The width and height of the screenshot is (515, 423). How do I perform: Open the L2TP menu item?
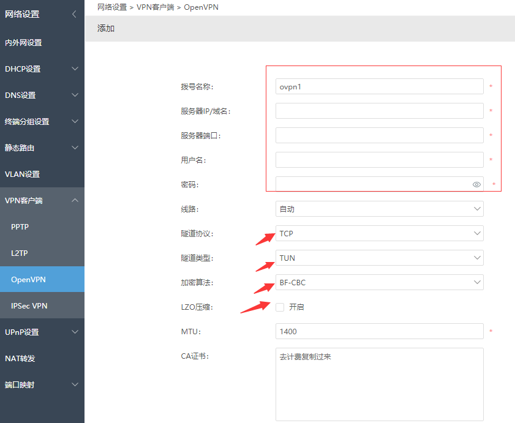(x=20, y=253)
